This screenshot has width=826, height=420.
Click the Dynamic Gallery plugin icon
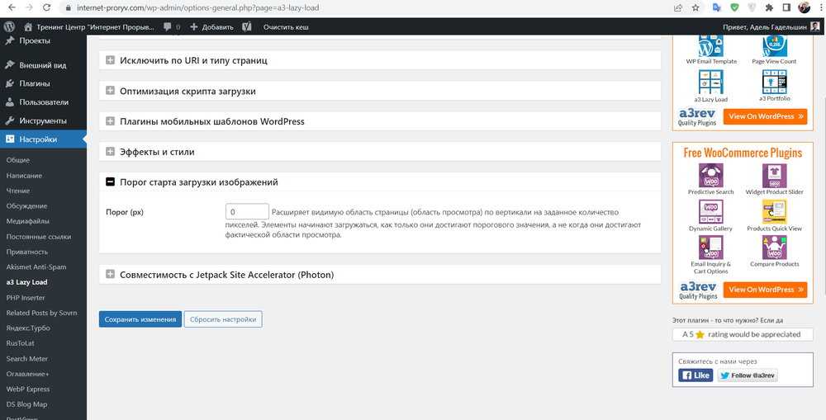(x=710, y=212)
